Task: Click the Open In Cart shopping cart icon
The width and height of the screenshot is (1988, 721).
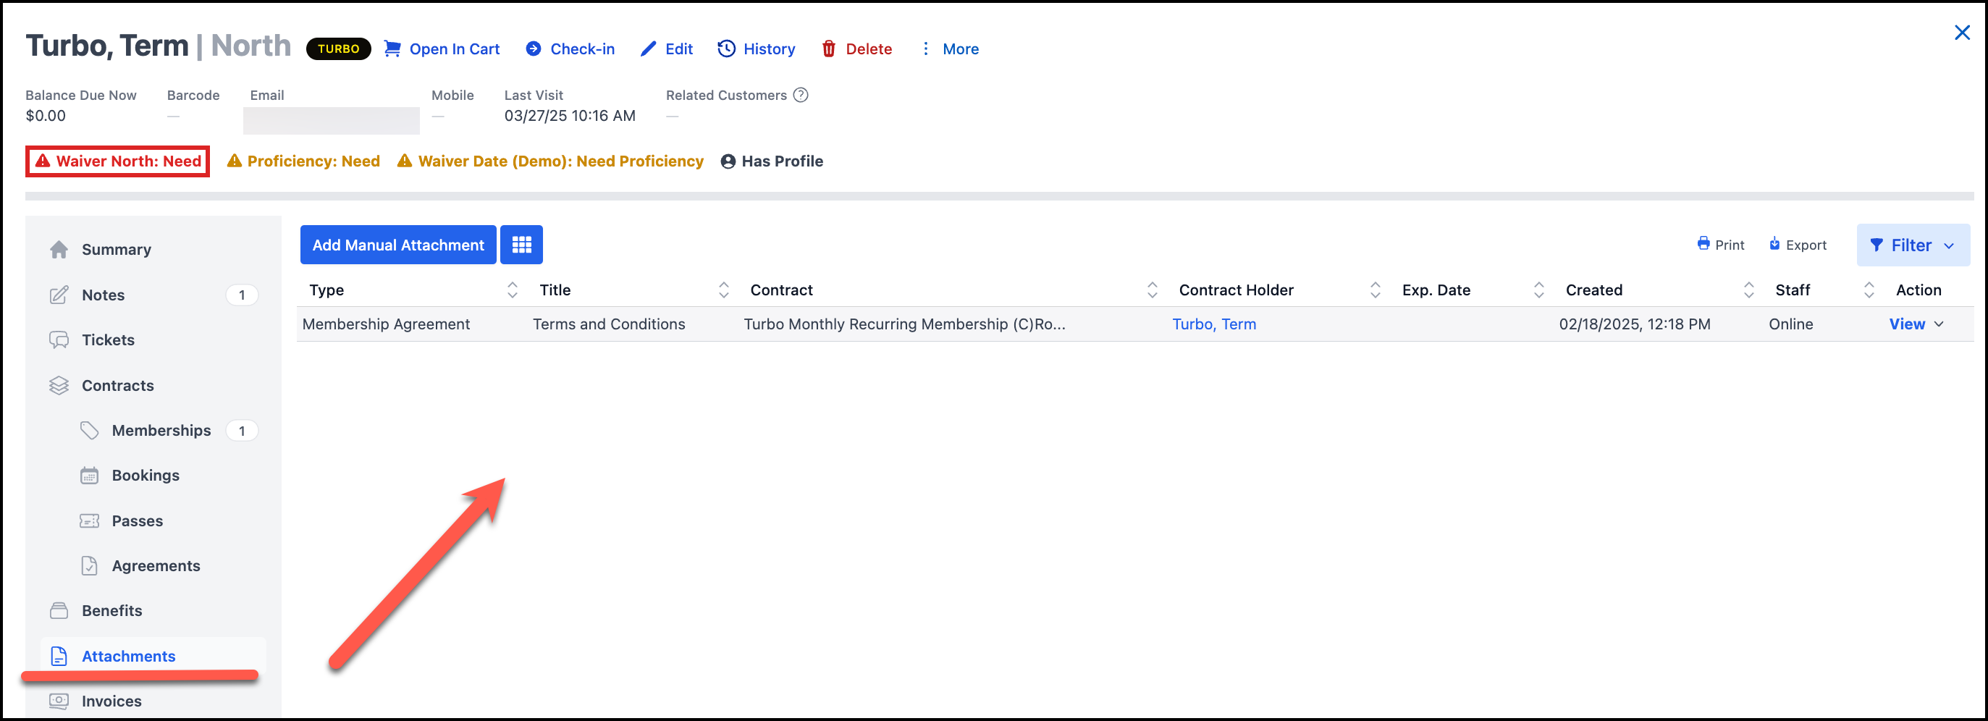Action: 392,49
